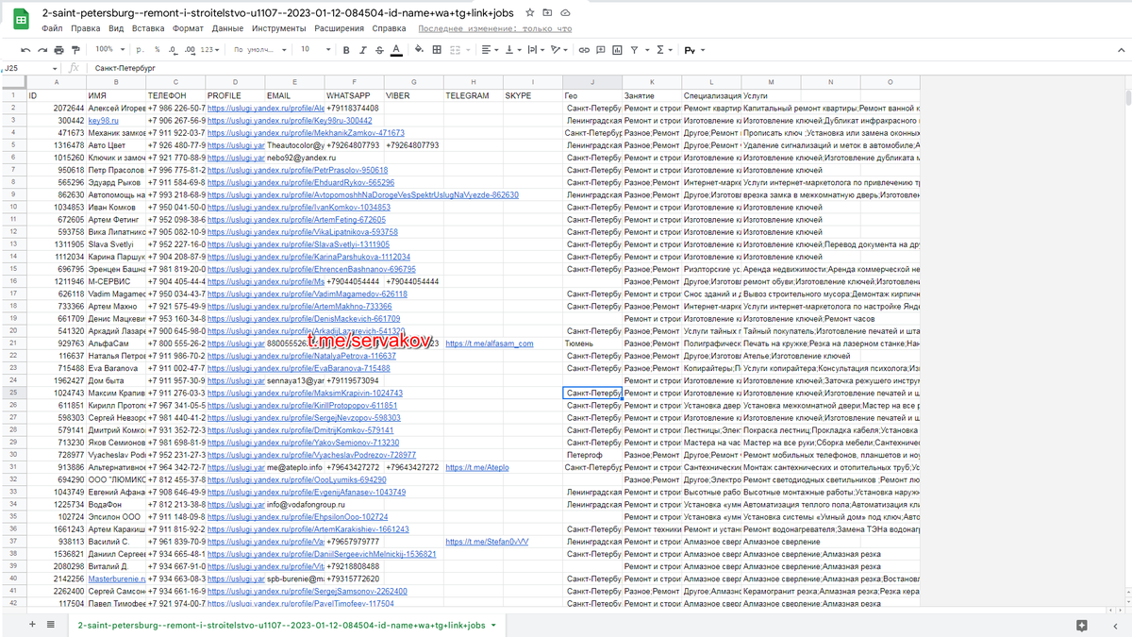Click the cloud save status icon

click(564, 13)
